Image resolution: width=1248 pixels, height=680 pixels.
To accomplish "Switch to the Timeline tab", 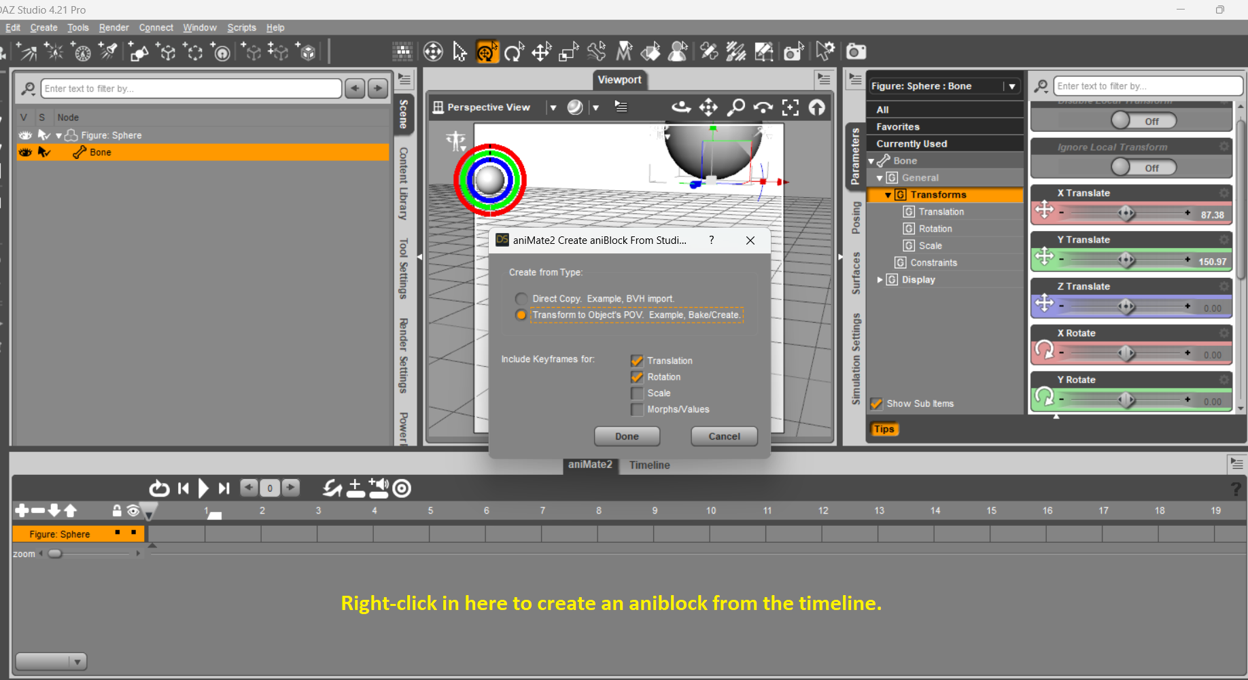I will coord(650,465).
